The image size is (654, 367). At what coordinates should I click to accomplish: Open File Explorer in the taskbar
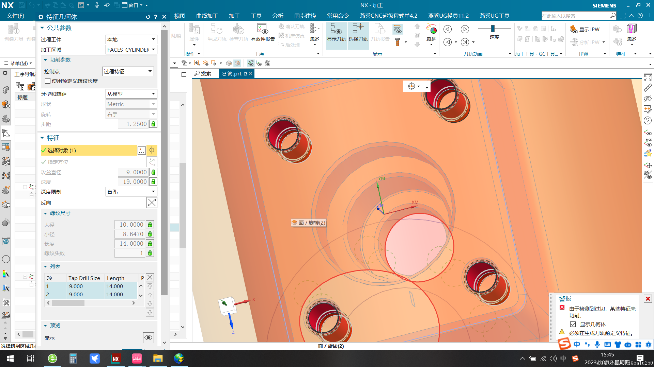point(158,359)
